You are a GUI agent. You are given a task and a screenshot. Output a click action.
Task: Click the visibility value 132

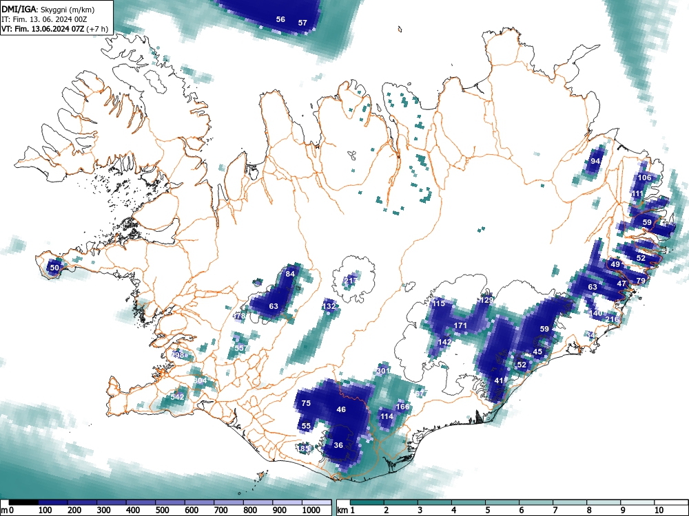(x=329, y=306)
